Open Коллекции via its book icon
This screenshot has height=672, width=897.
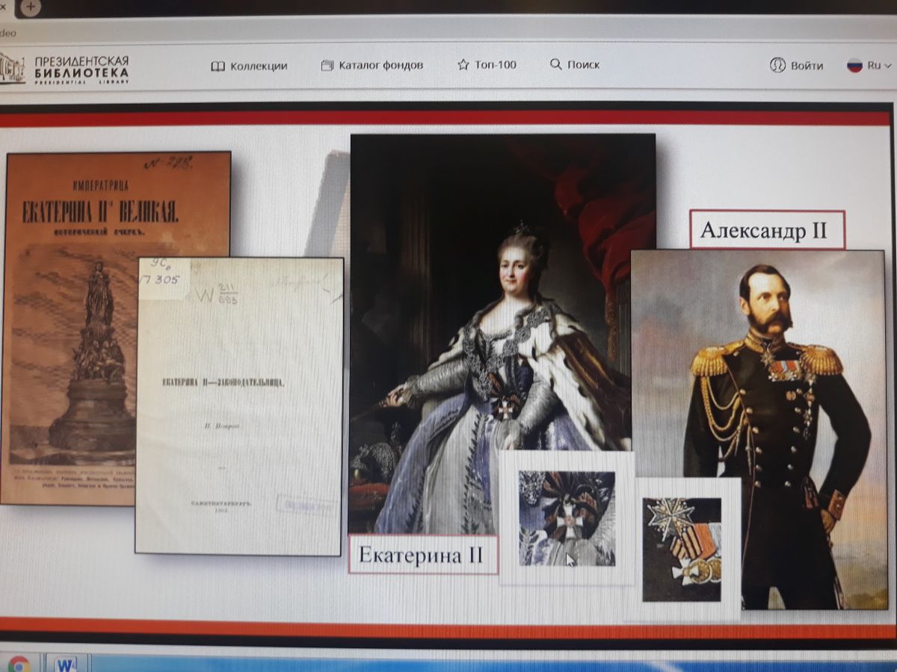(218, 66)
